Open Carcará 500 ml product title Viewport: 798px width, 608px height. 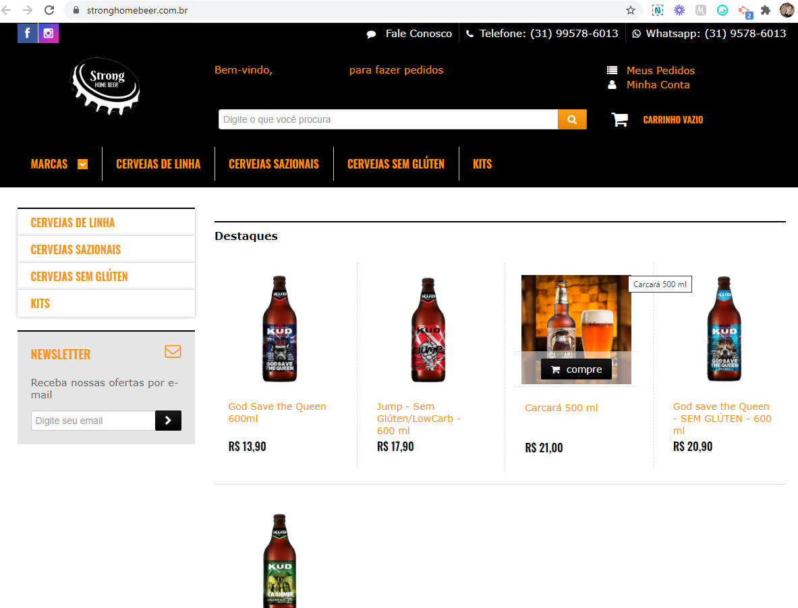561,408
